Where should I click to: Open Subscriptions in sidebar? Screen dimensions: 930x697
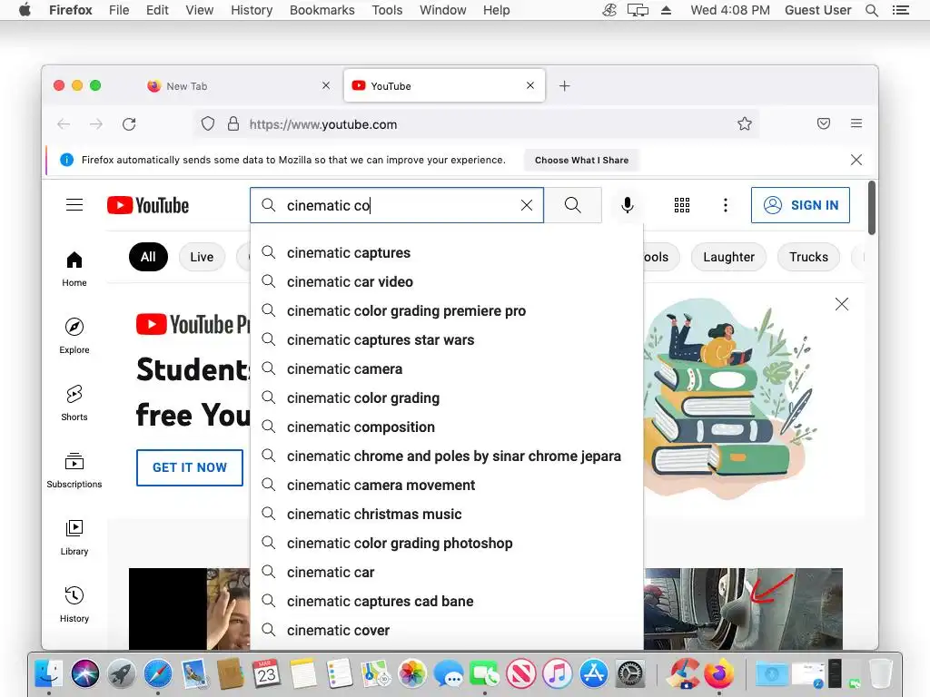pos(74,470)
